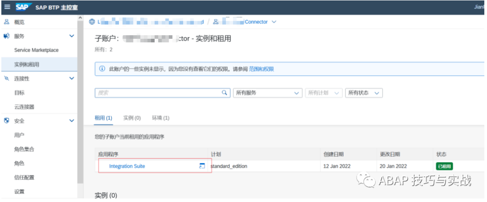487x202 pixels.
Task: Collapse the 安全 section
Action: click(71, 120)
